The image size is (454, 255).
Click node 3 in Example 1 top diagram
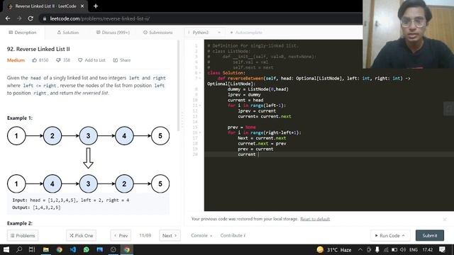[88, 135]
